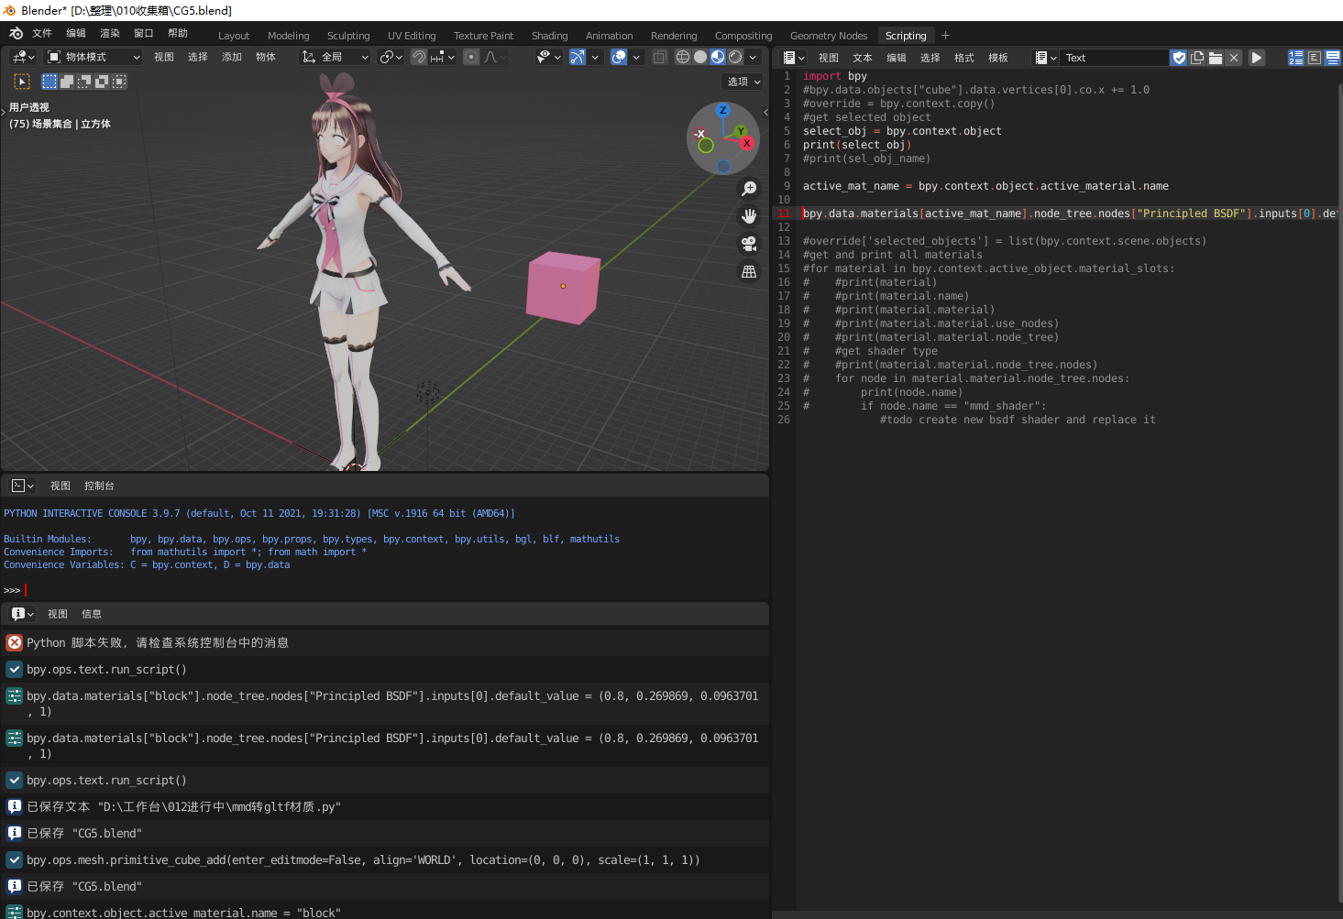
Task: Open 格式 menu in text editor
Action: [964, 58]
